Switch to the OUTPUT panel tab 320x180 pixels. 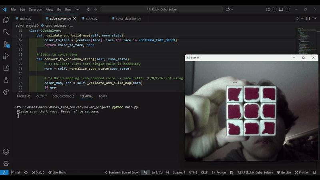pyautogui.click(x=42, y=96)
